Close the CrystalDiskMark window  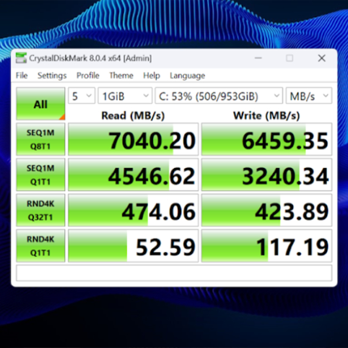(321, 58)
